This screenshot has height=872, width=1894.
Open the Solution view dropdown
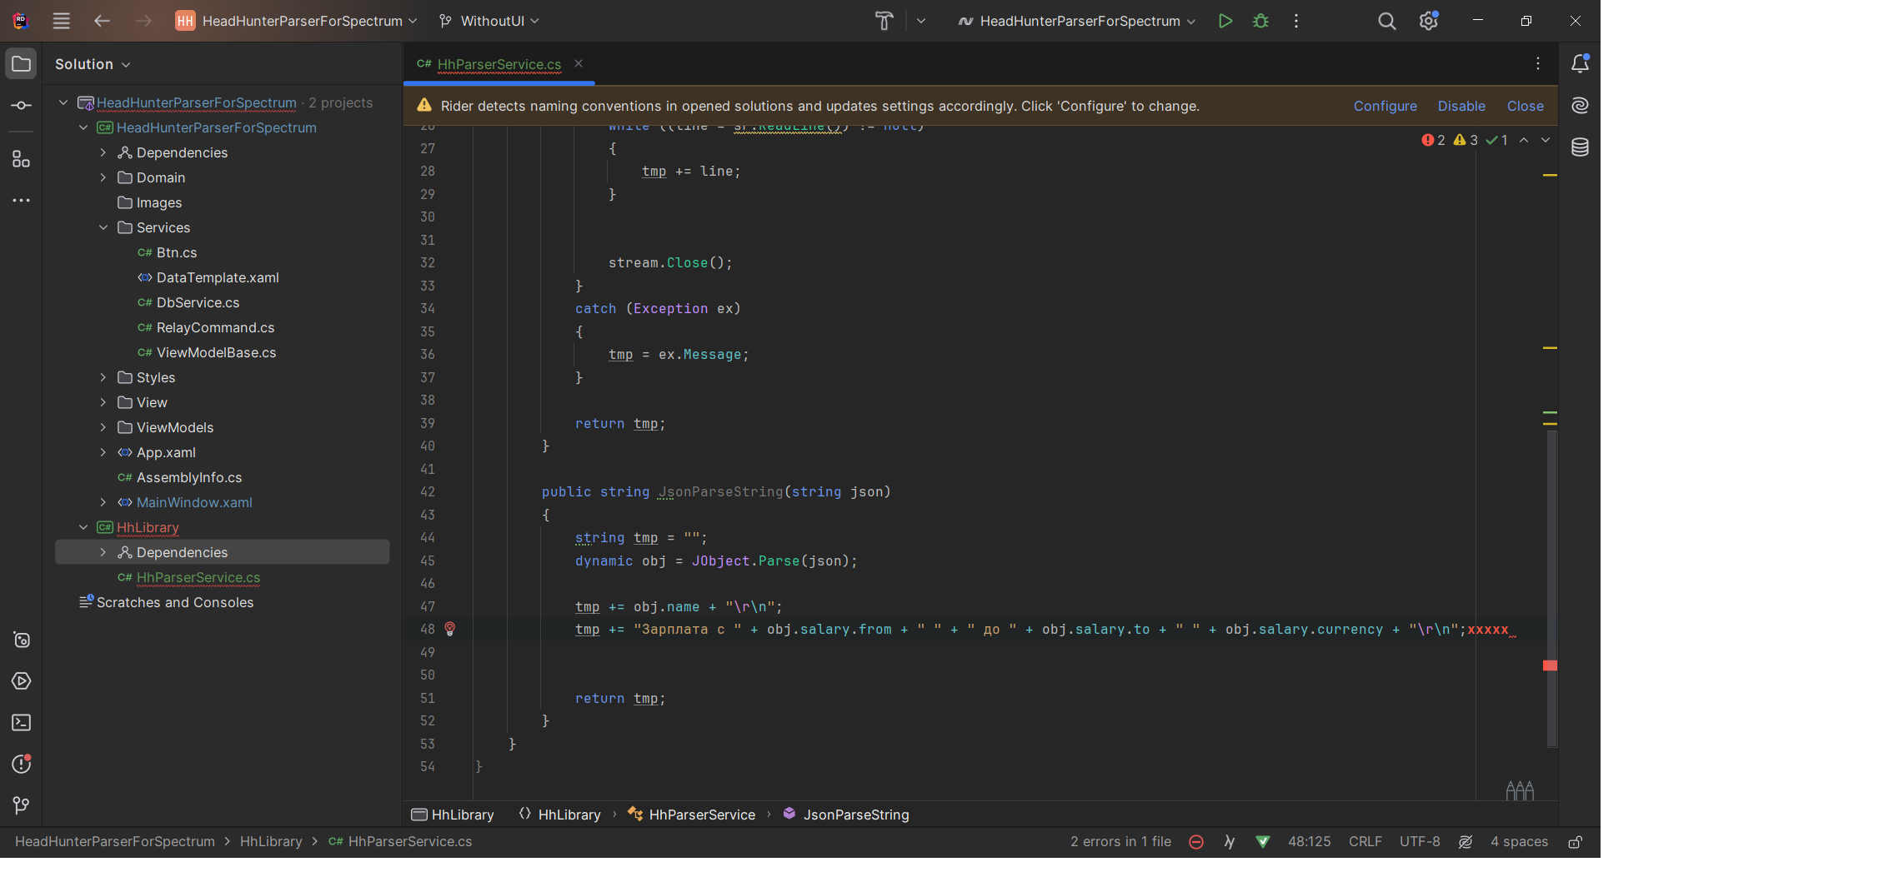pos(93,64)
